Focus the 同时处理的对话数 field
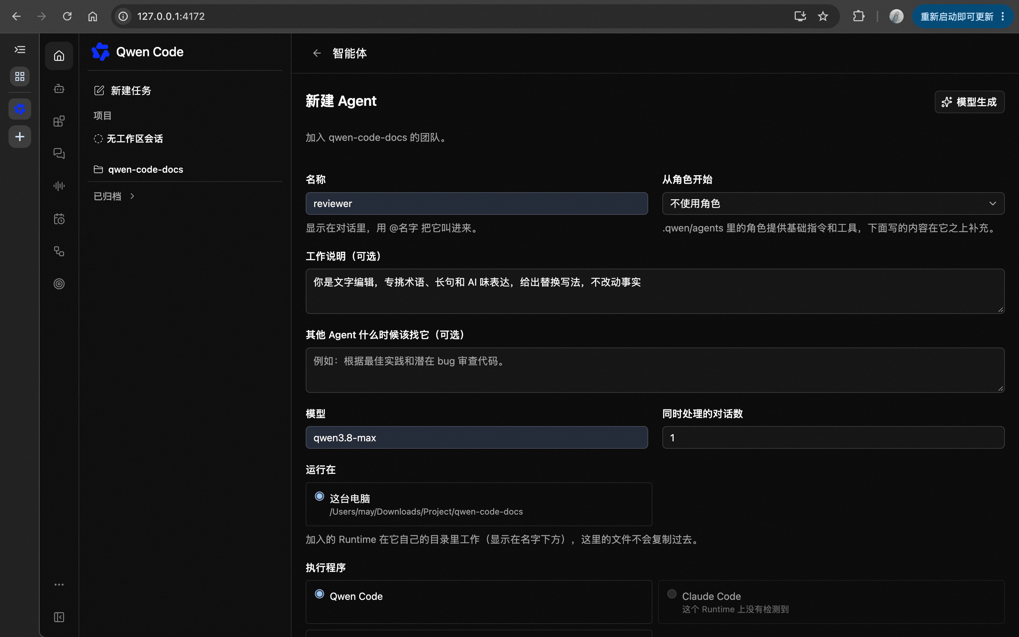The height and width of the screenshot is (637, 1019). click(x=833, y=437)
